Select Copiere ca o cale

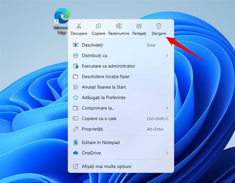[121, 118]
